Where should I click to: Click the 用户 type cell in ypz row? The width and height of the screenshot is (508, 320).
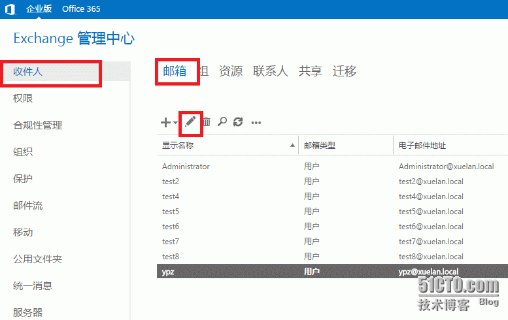(311, 272)
